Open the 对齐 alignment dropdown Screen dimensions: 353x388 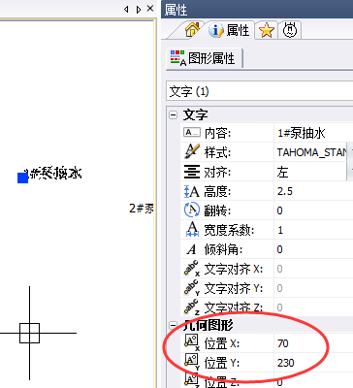(350, 172)
